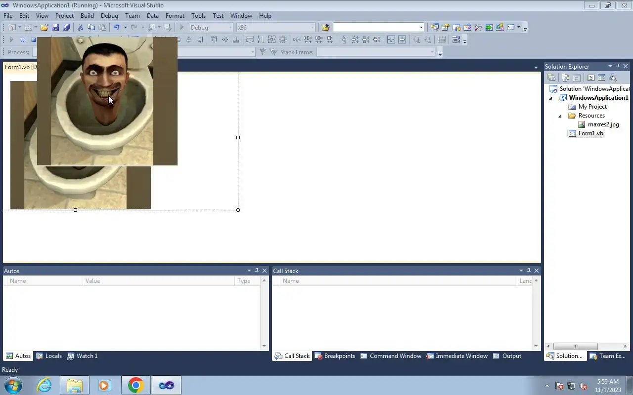Click the Paste clipboard icon
Screen dimensions: 633x395
click(102, 28)
